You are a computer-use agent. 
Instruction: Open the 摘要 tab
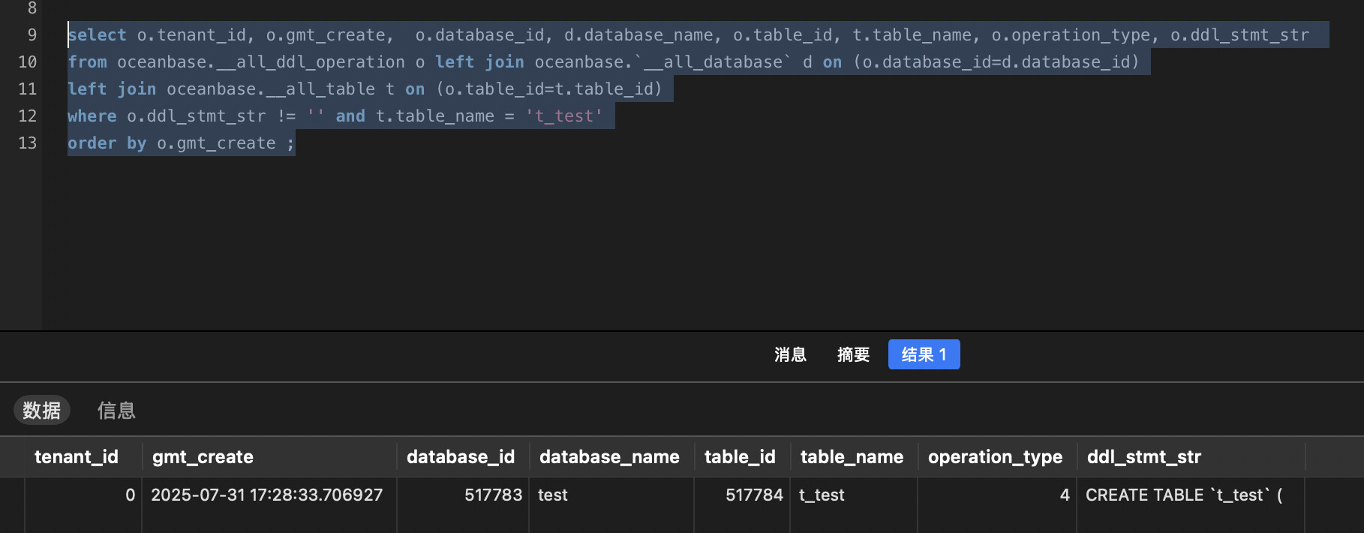(x=853, y=354)
